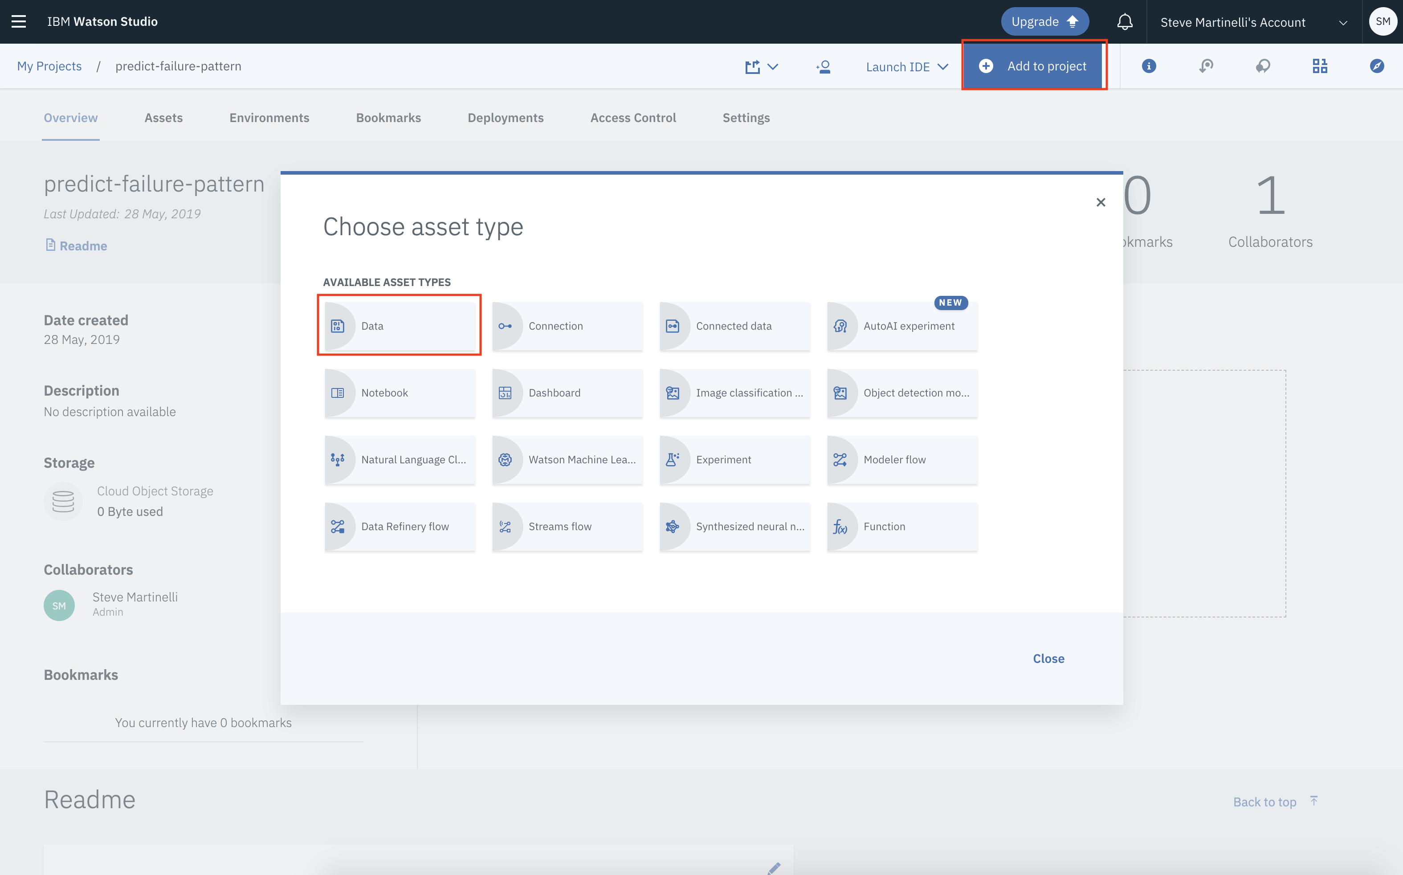
Task: Click the add collaborator icon
Action: click(x=823, y=66)
